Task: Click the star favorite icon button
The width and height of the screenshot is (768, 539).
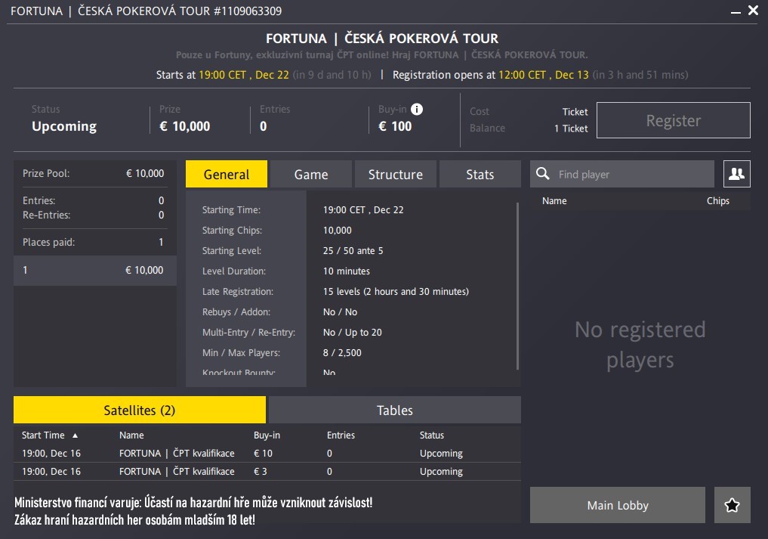Action: [x=733, y=505]
